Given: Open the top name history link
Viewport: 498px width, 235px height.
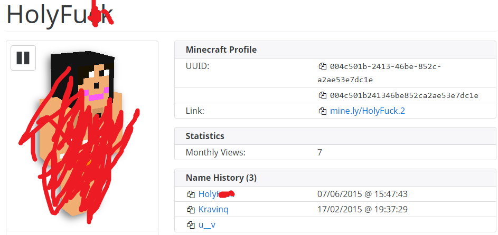Looking at the screenshot, I should point(217,194).
